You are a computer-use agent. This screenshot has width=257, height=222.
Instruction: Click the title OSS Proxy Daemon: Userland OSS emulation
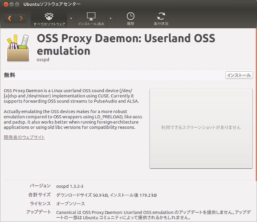tap(126, 44)
